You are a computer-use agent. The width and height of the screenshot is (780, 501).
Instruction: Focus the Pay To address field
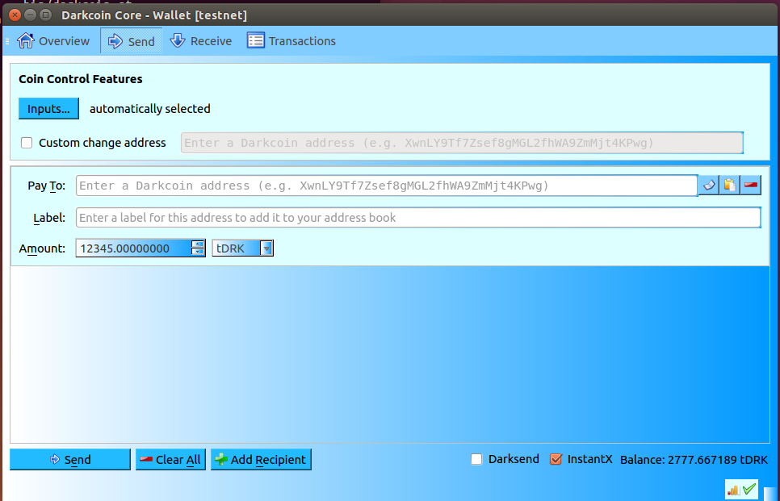tap(387, 186)
